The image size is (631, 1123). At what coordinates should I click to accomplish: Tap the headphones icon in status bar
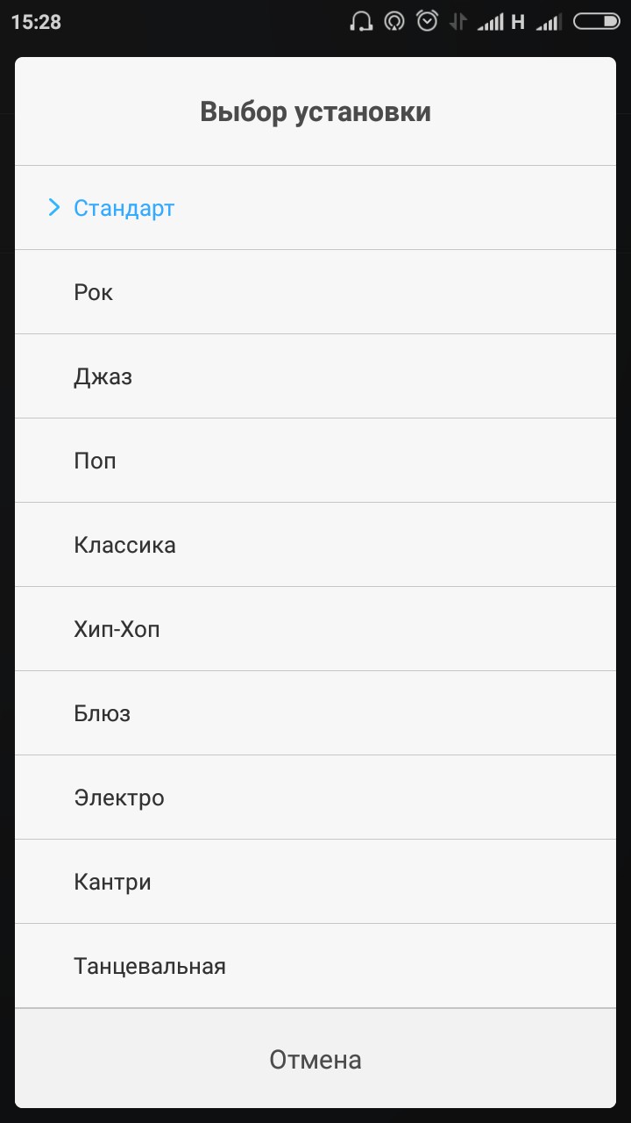click(360, 22)
